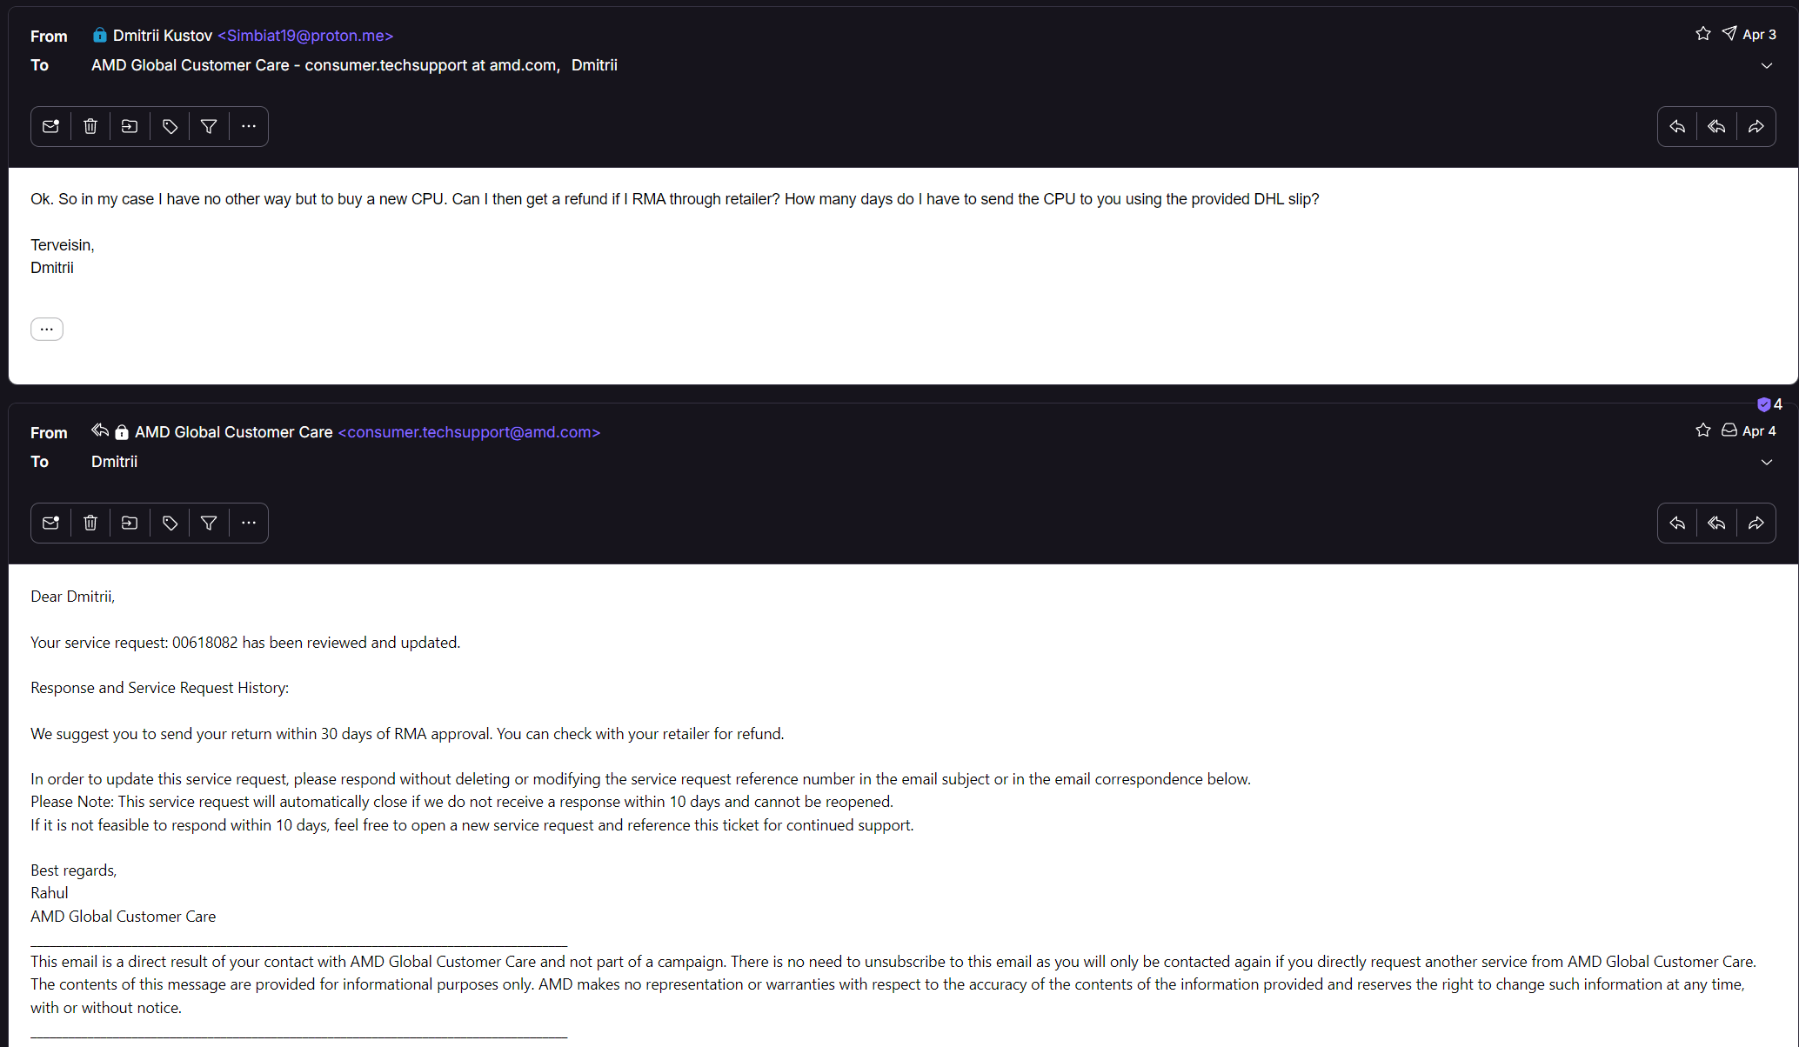Click Simbiat19@proton.me sender address

click(x=305, y=36)
